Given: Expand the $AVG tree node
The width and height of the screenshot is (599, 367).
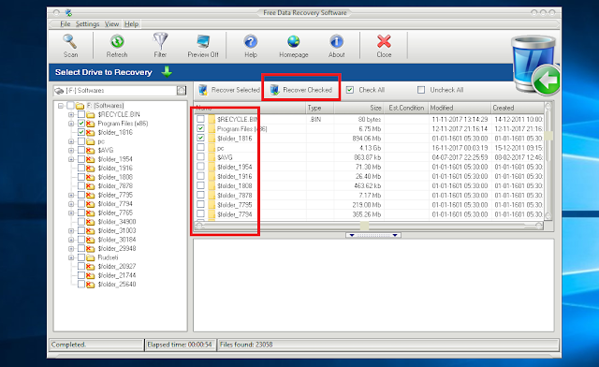Looking at the screenshot, I should pos(71,150).
